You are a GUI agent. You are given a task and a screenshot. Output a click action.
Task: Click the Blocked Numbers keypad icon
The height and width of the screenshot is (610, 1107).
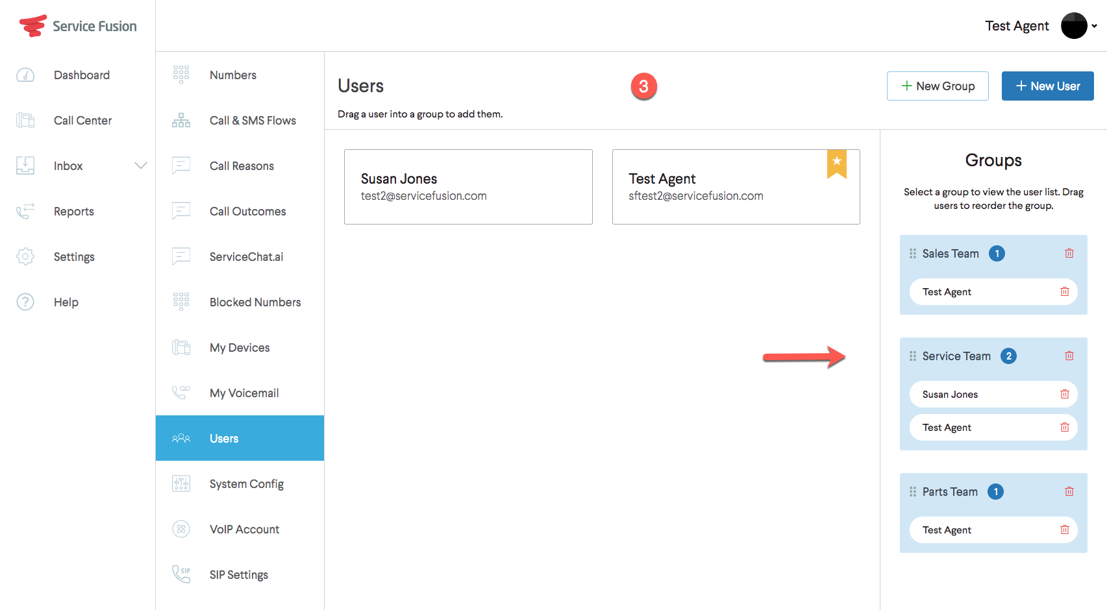tap(181, 302)
